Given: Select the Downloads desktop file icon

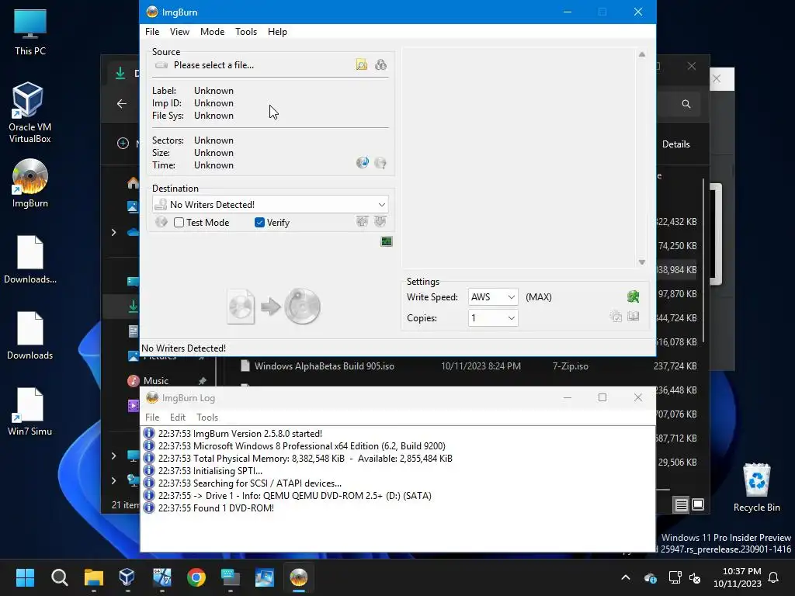Looking at the screenshot, I should point(30,335).
